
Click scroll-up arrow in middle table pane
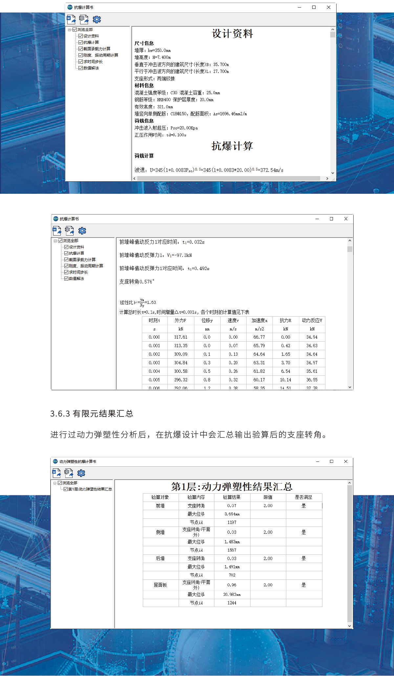350,241
